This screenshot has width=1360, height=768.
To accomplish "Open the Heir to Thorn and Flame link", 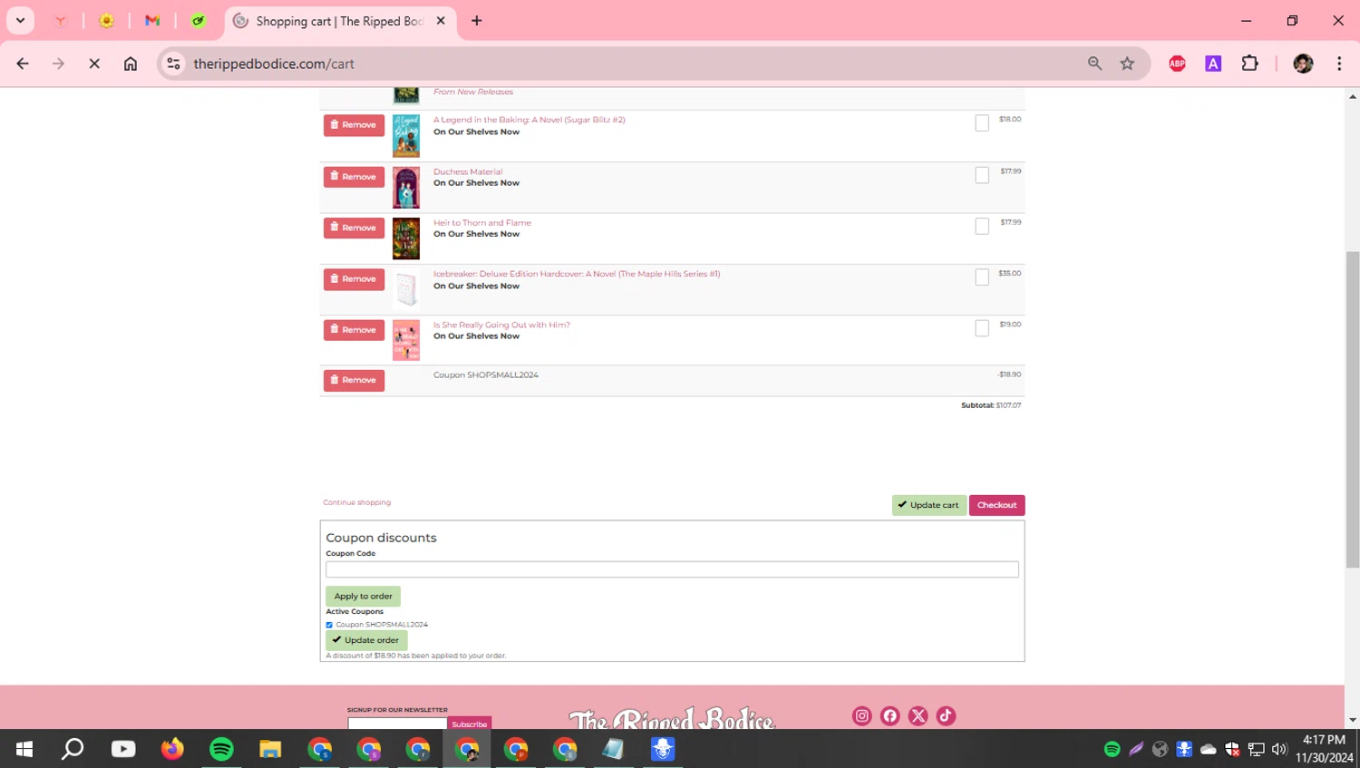I will [x=482, y=222].
